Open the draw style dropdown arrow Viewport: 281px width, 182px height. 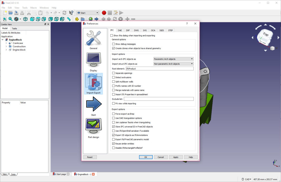tap(20, 19)
